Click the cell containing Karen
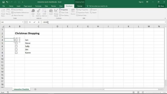This screenshot has width=167, height=94. click(x=38, y=53)
